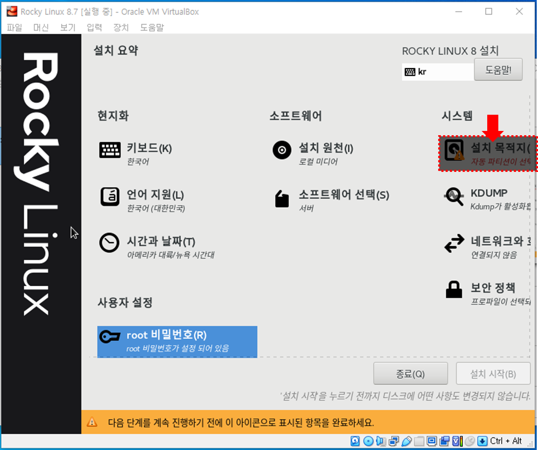Open the 보기 menu
538x450 pixels.
point(67,27)
